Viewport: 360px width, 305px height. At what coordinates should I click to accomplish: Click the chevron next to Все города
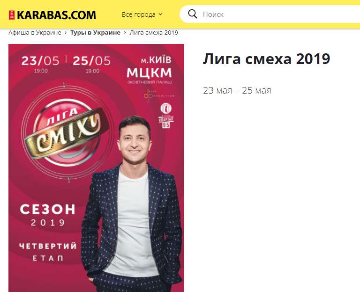click(160, 14)
